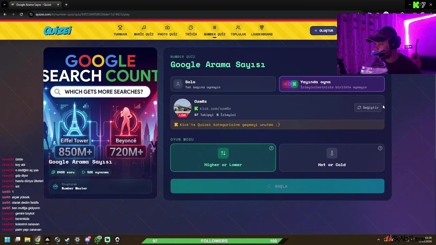Viewport: 436px width, 245px height.
Task: Click chat message 'gemini boykot'
Action: (25, 213)
